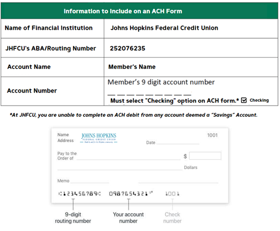Click the faded Check number label
The image size is (280, 231).
click(x=173, y=218)
